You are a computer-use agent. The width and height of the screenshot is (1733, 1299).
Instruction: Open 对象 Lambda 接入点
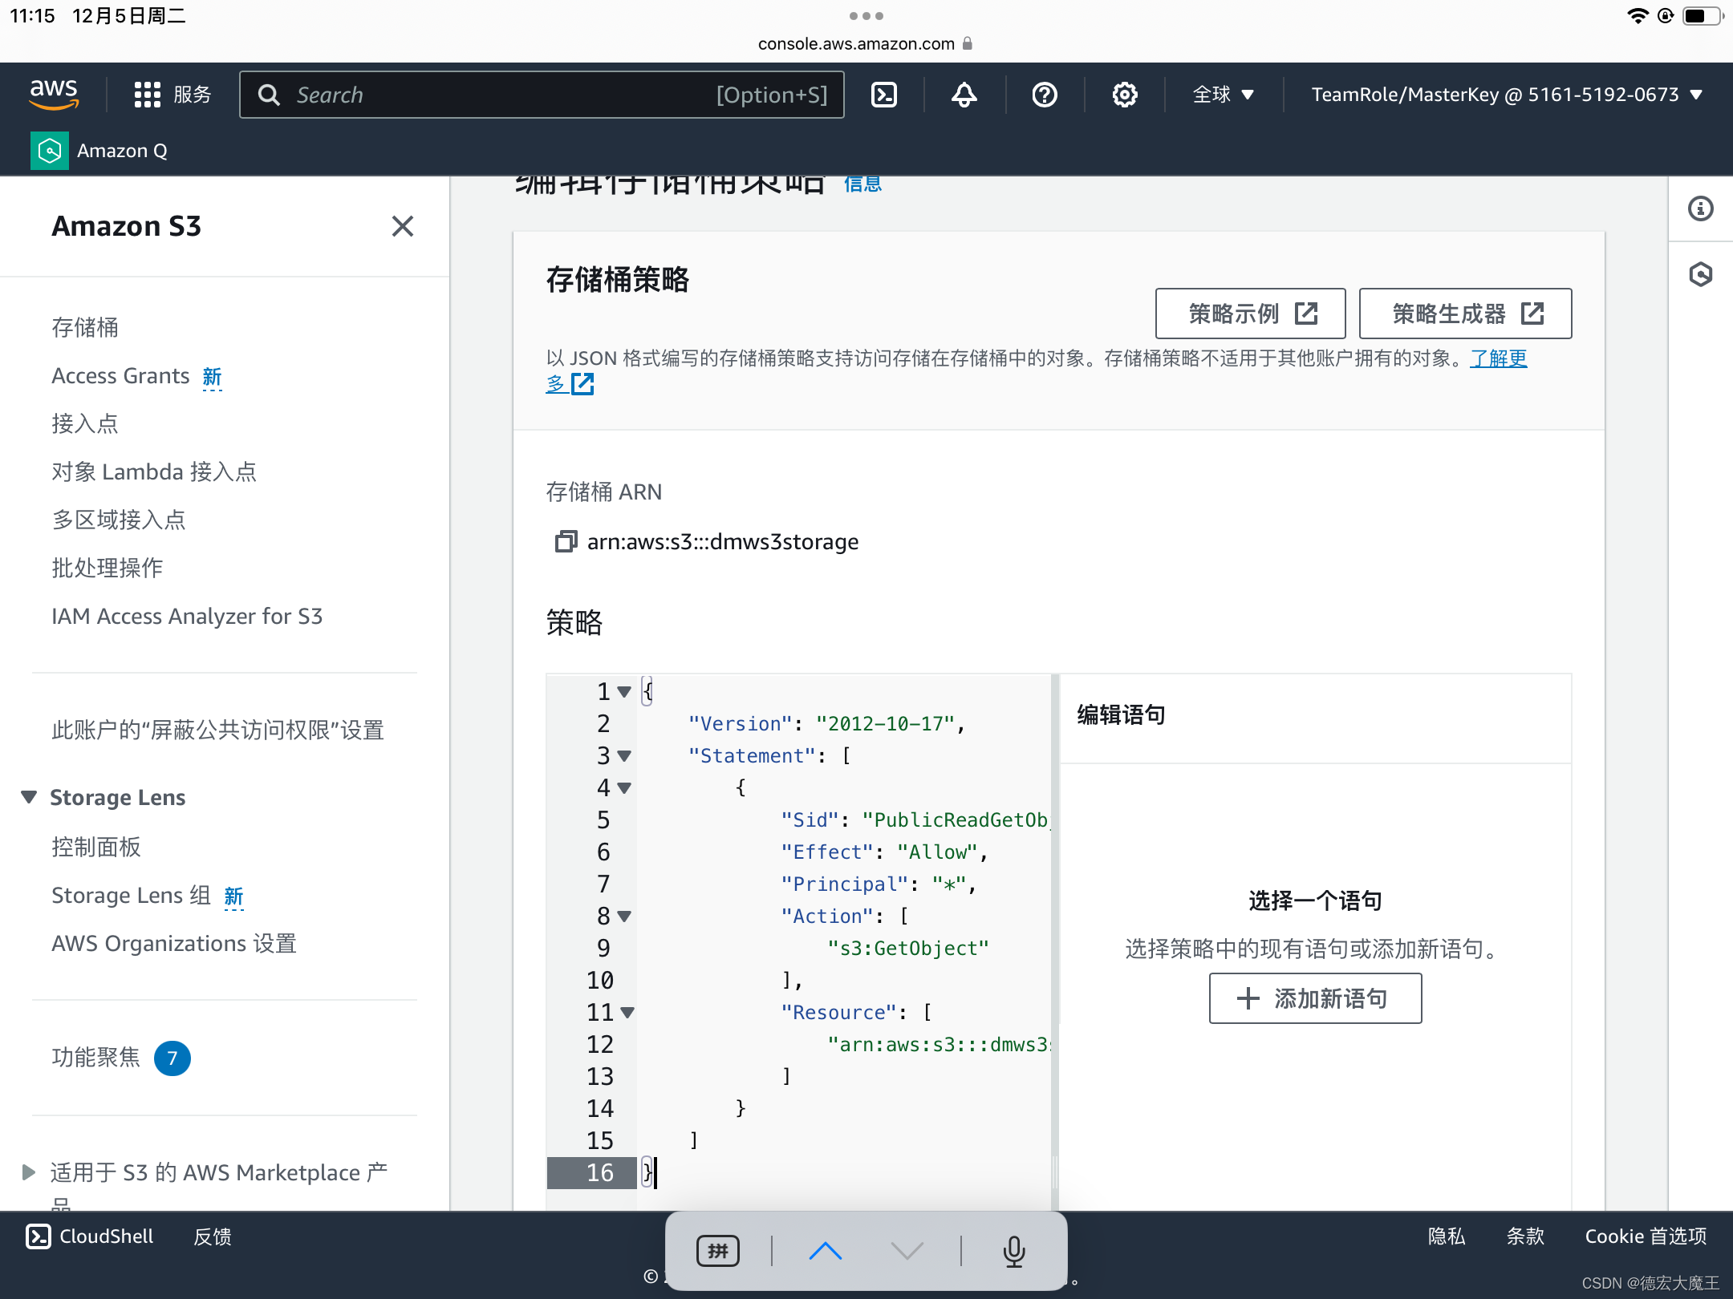point(154,471)
